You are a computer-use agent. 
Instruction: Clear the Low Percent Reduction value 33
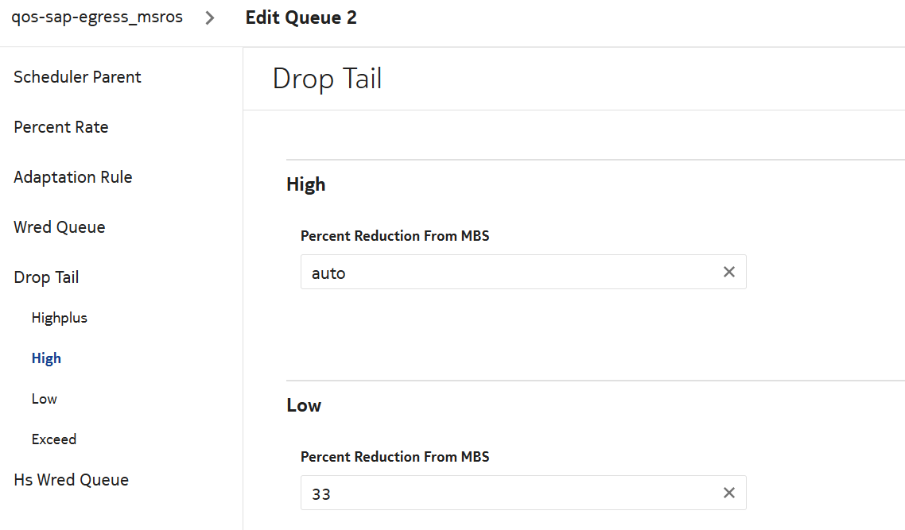coord(728,493)
